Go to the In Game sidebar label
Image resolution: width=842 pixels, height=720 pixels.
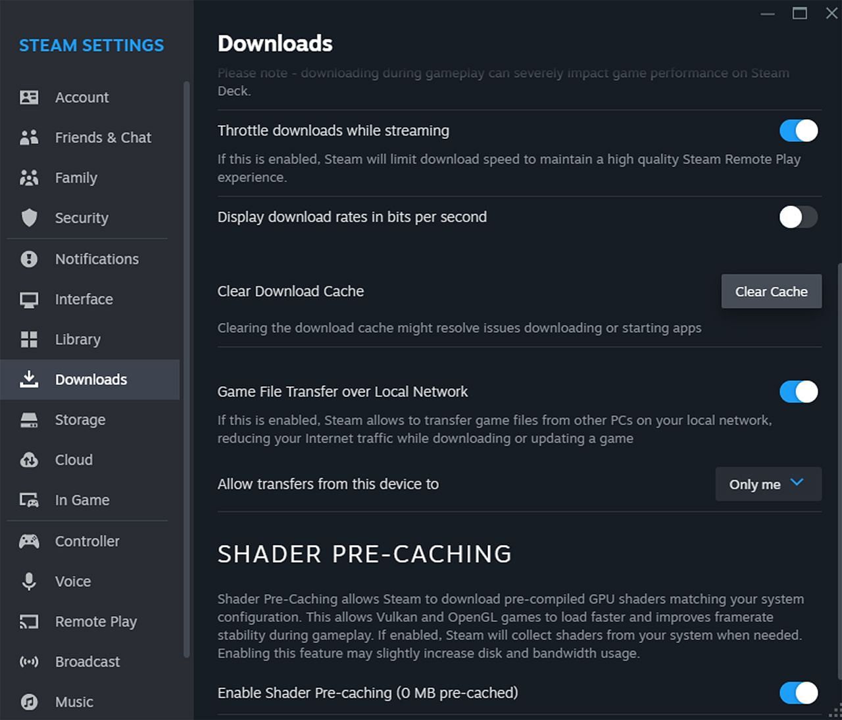pos(82,500)
